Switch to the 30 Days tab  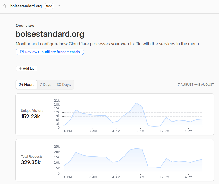[x=64, y=85]
